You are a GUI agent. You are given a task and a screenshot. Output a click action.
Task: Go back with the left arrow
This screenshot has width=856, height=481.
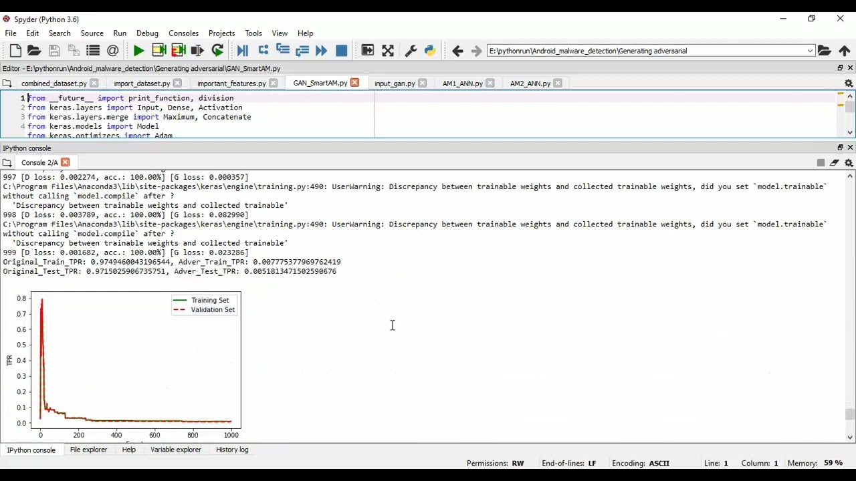457,51
